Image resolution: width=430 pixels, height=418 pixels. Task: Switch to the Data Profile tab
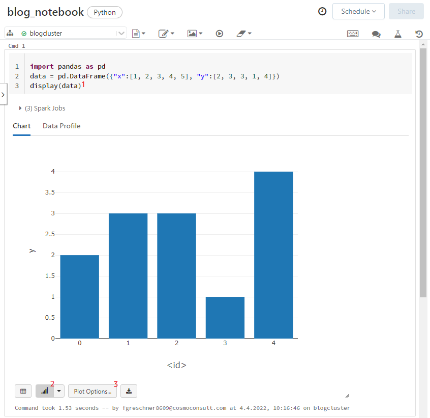click(x=62, y=126)
